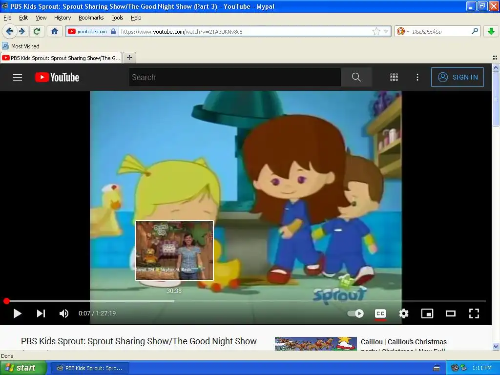Click the 1:11 PM clock
The image size is (500, 375).
[x=482, y=368]
